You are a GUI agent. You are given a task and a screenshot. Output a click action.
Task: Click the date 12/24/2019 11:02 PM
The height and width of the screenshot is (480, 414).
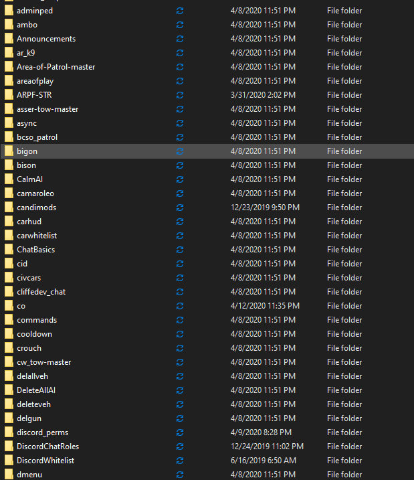(x=267, y=447)
